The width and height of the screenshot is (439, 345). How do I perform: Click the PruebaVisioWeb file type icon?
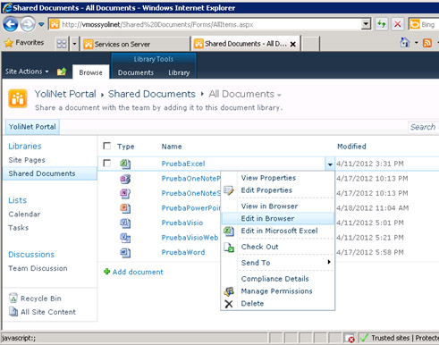click(x=125, y=238)
